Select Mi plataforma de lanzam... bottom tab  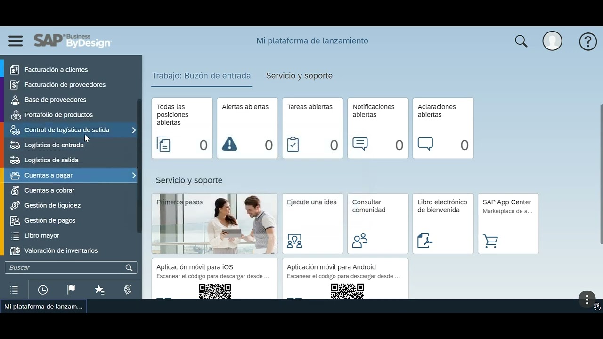[43, 307]
